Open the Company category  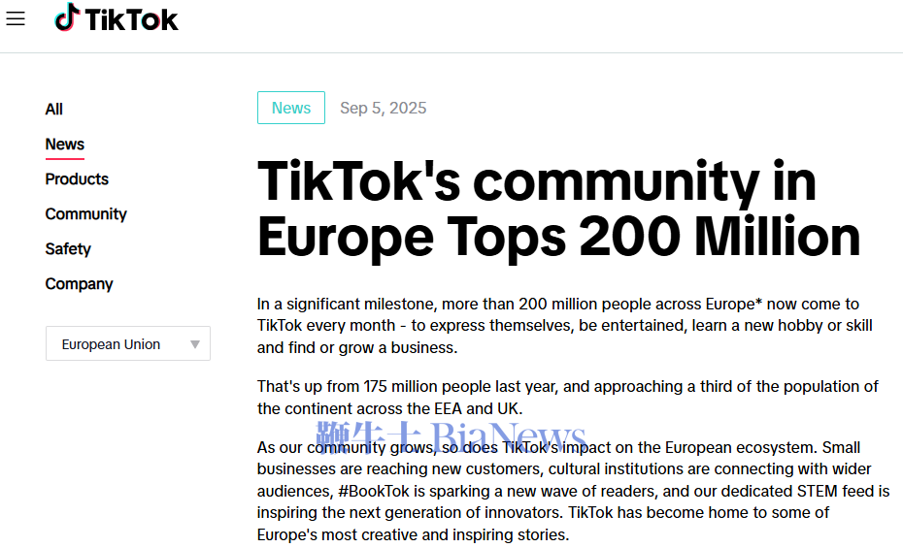[x=79, y=284]
